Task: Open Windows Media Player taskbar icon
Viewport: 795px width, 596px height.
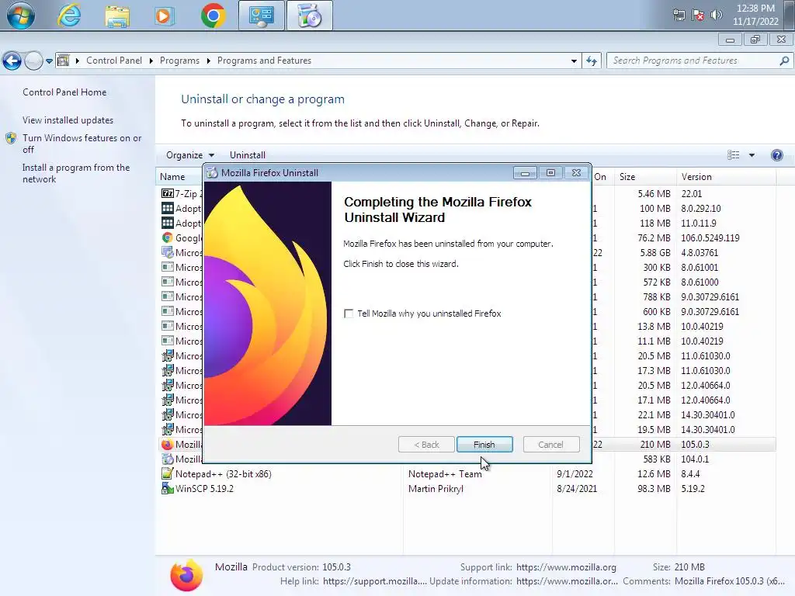Action: (x=163, y=16)
